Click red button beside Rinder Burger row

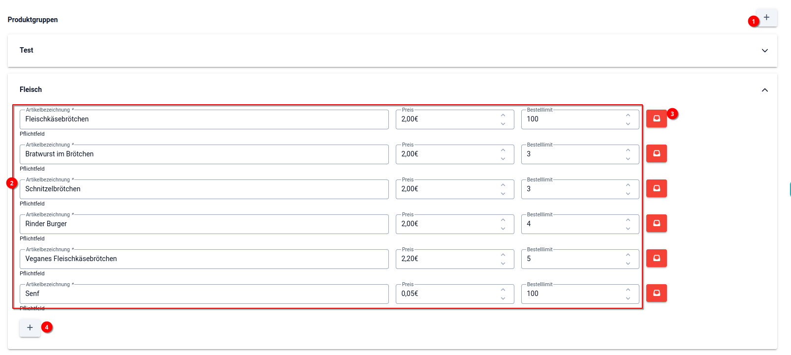pos(656,223)
